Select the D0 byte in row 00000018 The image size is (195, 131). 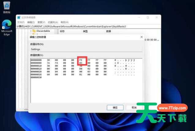pos(81,69)
